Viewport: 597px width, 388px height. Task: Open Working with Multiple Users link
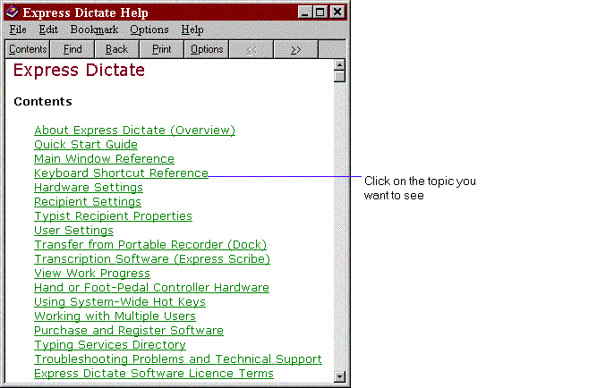click(x=115, y=316)
